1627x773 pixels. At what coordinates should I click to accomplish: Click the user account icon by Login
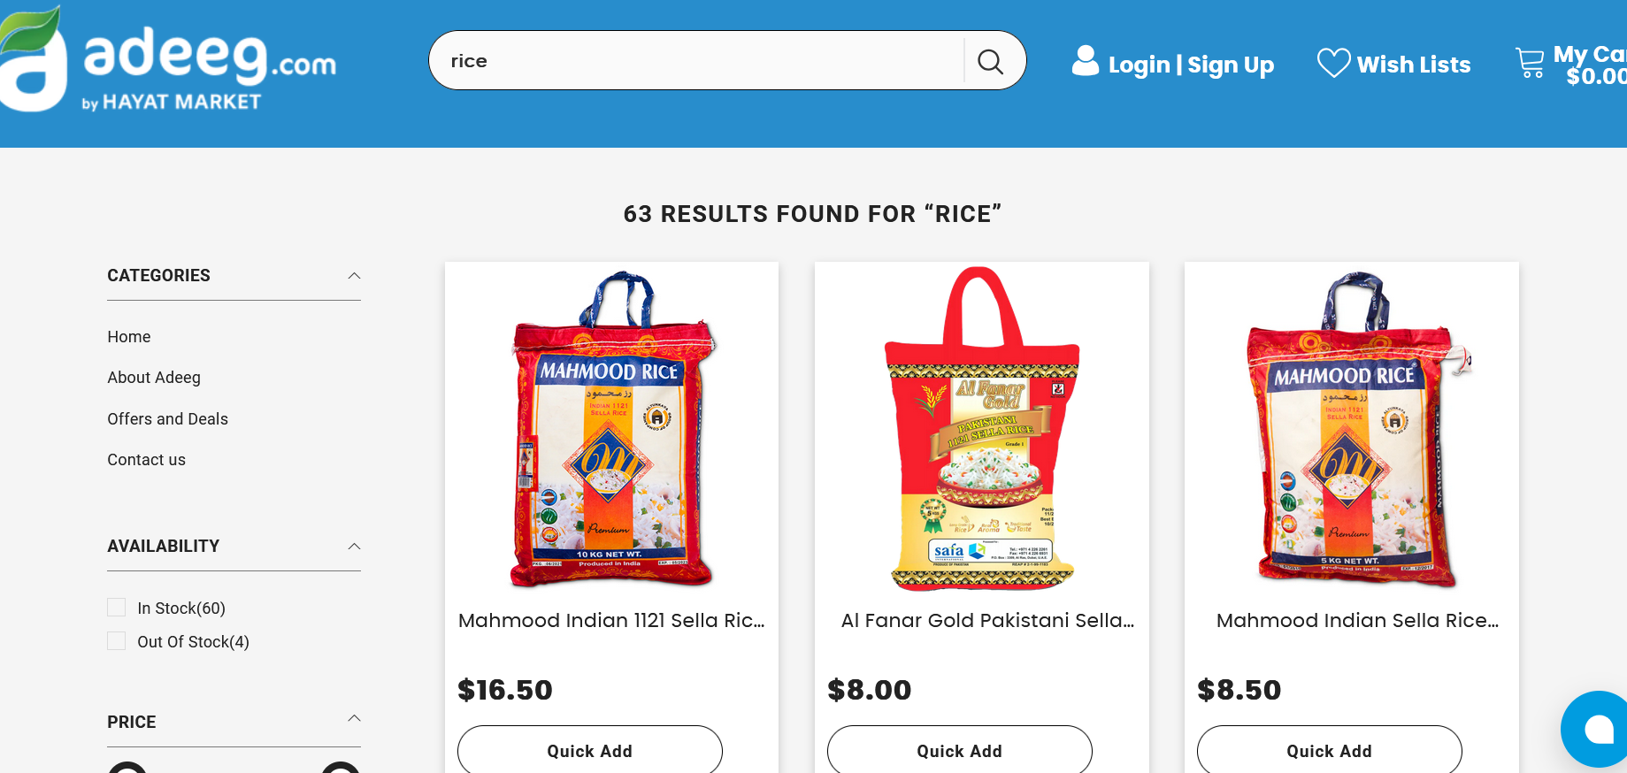1086,61
